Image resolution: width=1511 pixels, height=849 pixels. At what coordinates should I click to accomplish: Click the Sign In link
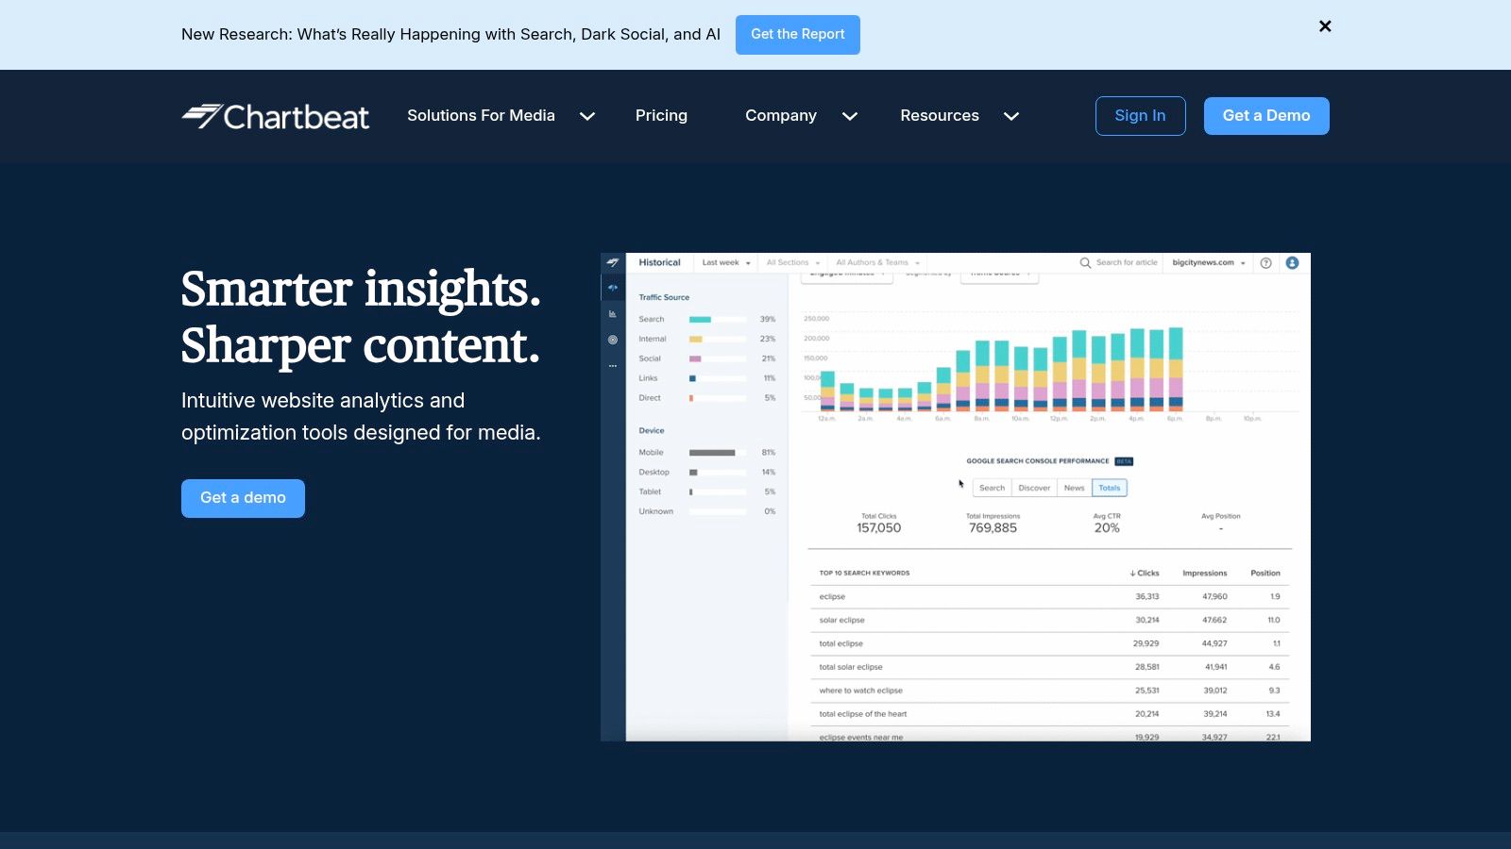[1140, 115]
